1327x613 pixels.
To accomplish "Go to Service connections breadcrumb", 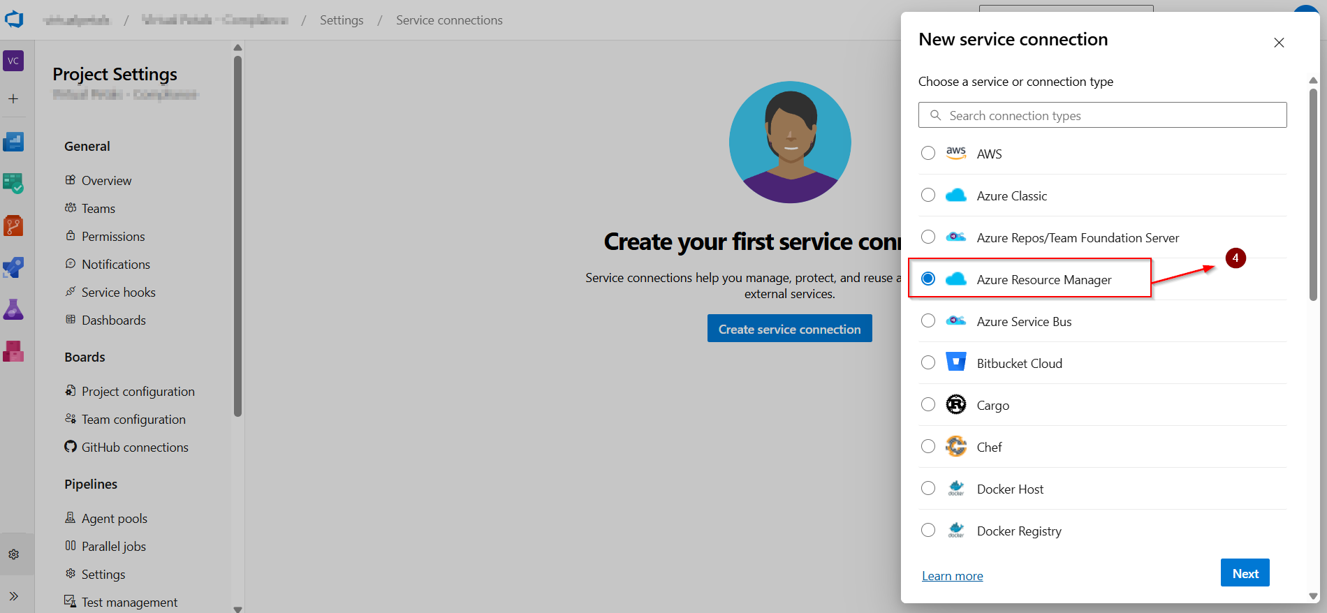I will tap(449, 20).
